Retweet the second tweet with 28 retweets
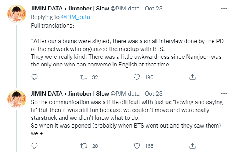 pos(84,146)
